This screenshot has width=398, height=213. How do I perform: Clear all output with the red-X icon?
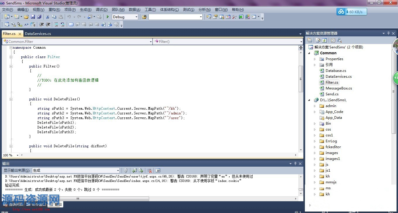(149, 170)
